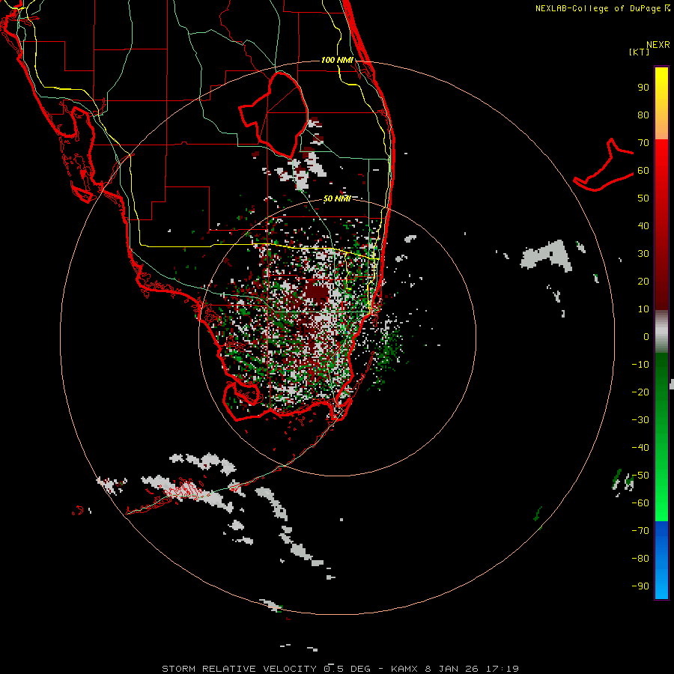
Task: Click the 30 value on the velocity scale
Action: [x=643, y=254]
